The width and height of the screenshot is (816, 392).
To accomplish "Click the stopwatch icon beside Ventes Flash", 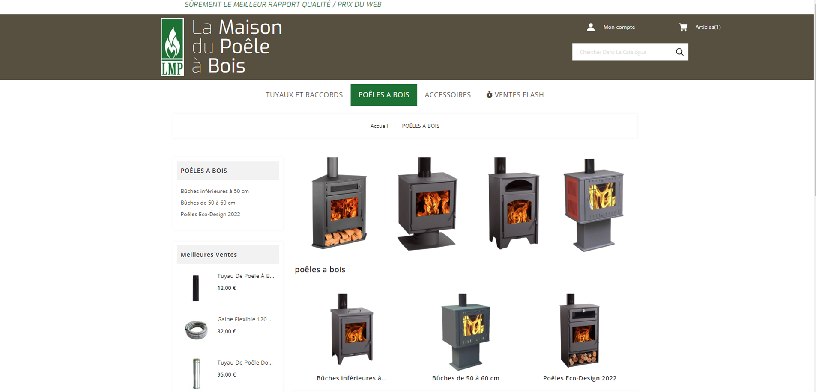I will click(489, 95).
